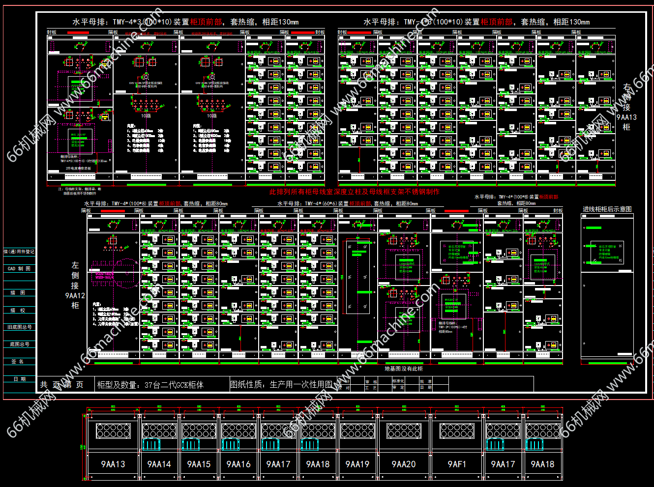Select the '左侧接 9AA12 柜' vertical label
Image resolution: width=654 pixels, height=487 pixels.
tap(75, 285)
